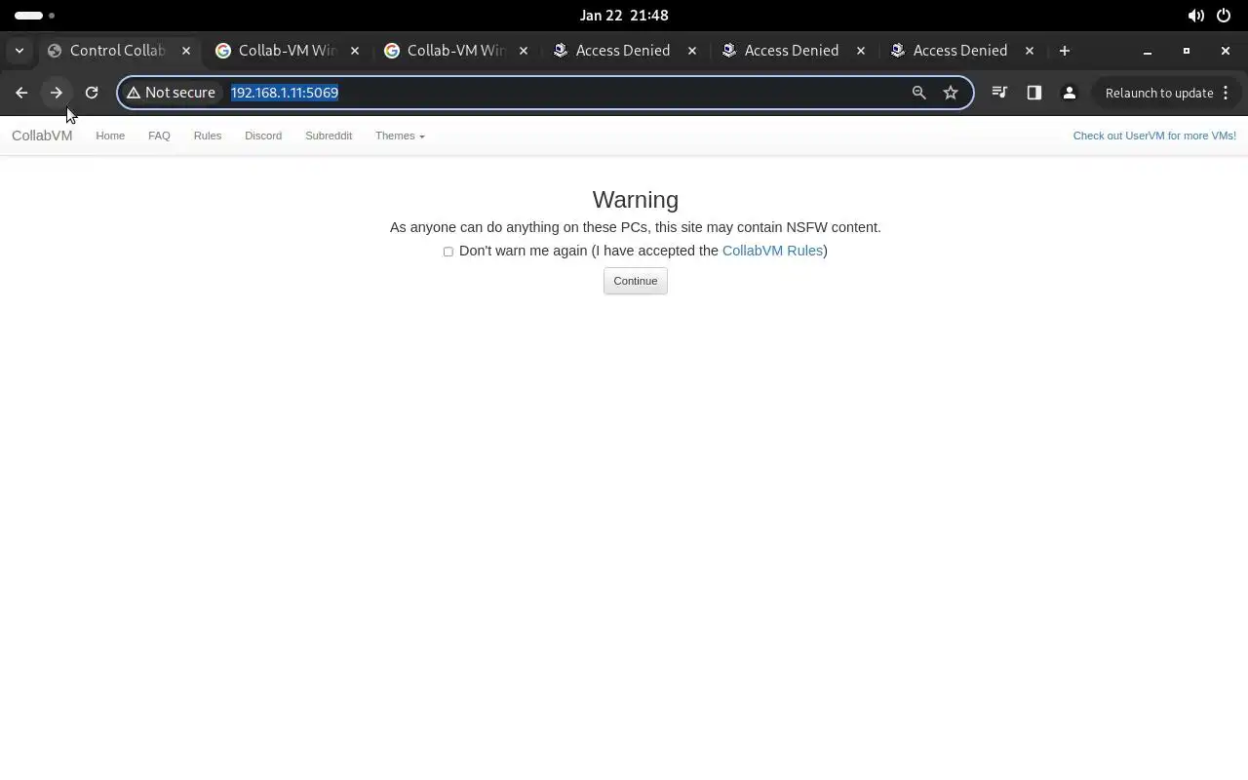Click the CollabVM brand link
The width and height of the screenshot is (1248, 780).
coord(42,136)
